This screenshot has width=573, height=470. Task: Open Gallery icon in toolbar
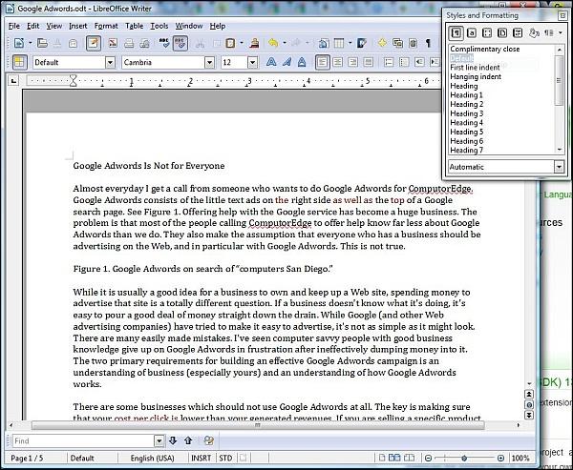pyautogui.click(x=397, y=44)
